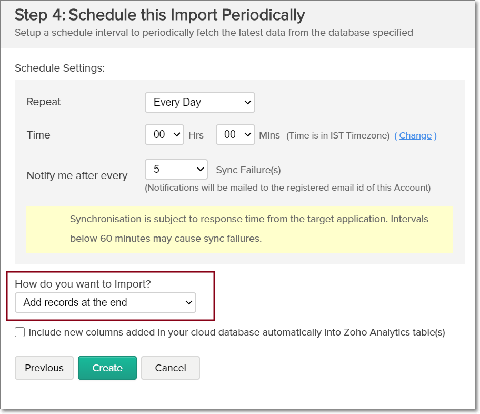Expand the Every Day dropdown chevron
The height and width of the screenshot is (414, 480).
(x=246, y=102)
